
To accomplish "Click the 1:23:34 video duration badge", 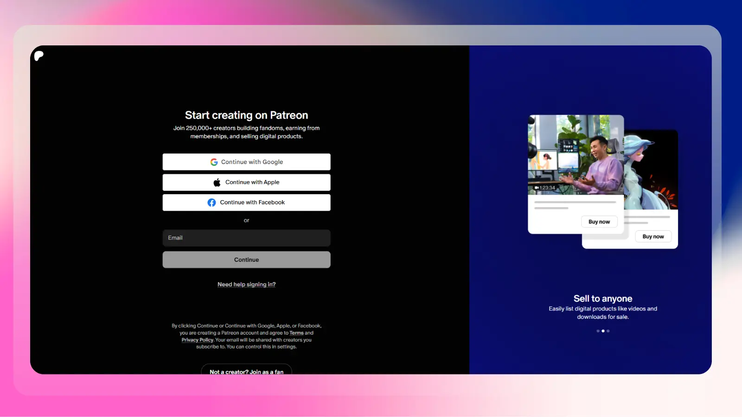I will tap(545, 188).
